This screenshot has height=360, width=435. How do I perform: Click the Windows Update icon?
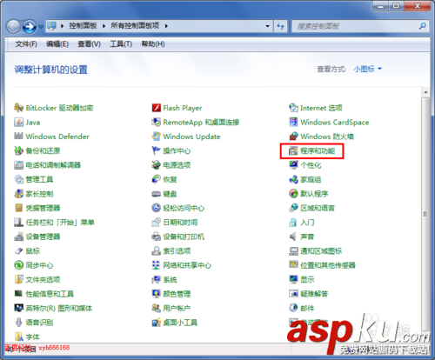[156, 137]
